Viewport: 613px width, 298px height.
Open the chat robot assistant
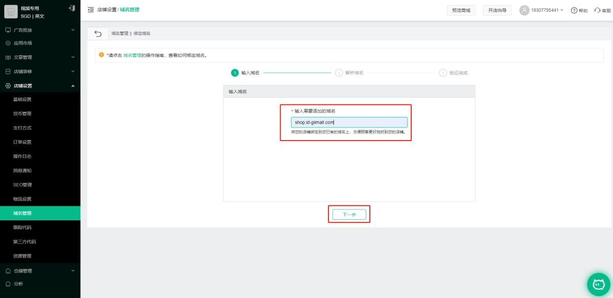click(x=598, y=283)
